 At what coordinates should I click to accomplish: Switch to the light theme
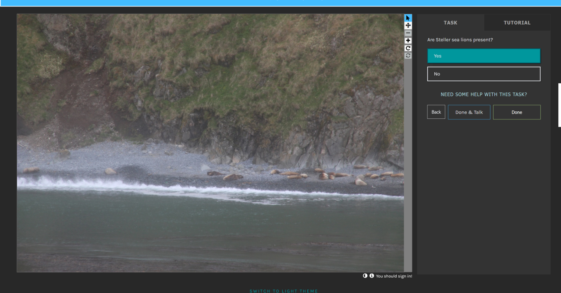284,291
